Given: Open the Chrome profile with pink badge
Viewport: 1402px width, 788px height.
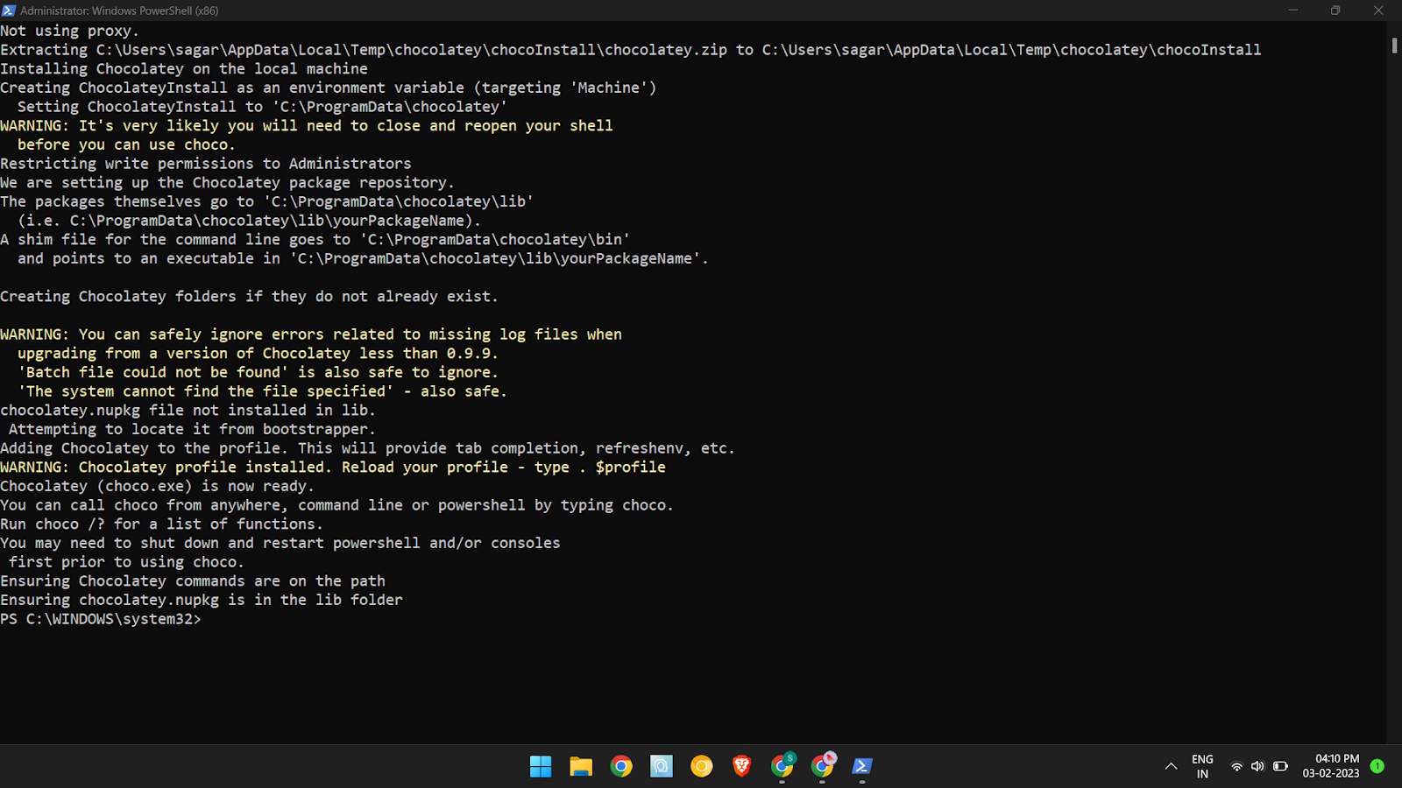Looking at the screenshot, I should (823, 765).
